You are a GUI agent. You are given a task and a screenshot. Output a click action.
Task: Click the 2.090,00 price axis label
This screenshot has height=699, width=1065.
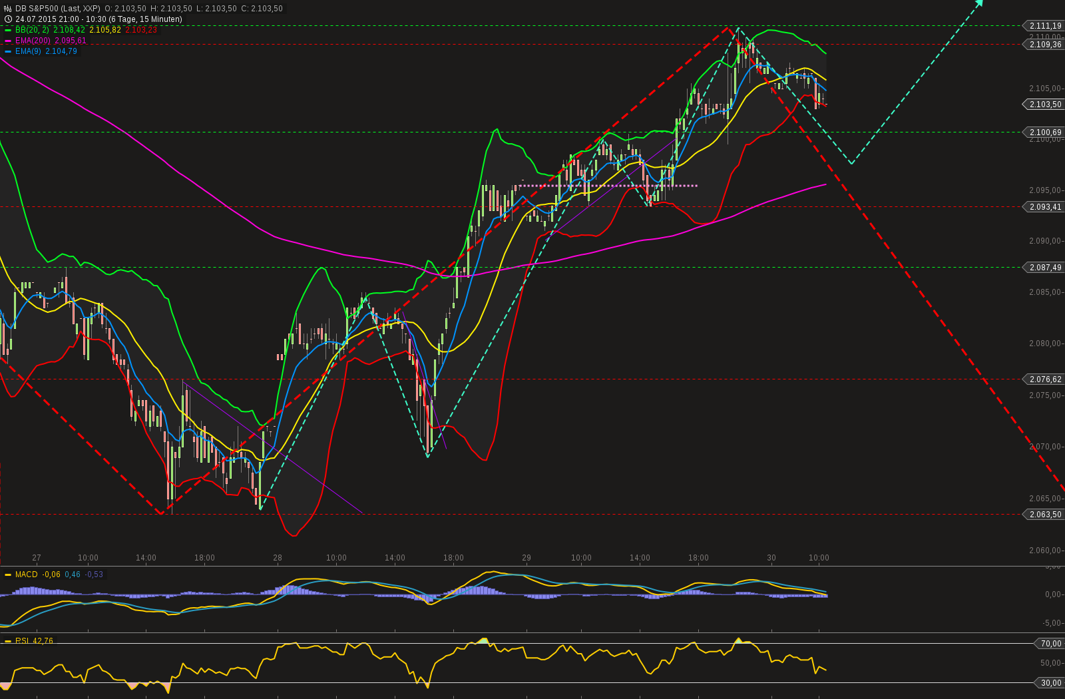click(1046, 241)
